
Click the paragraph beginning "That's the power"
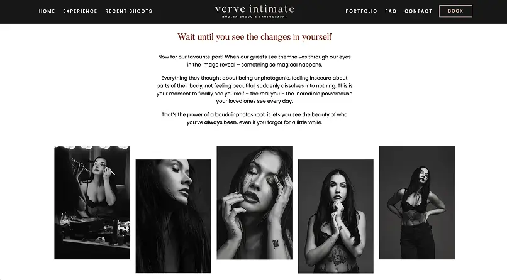(x=255, y=119)
